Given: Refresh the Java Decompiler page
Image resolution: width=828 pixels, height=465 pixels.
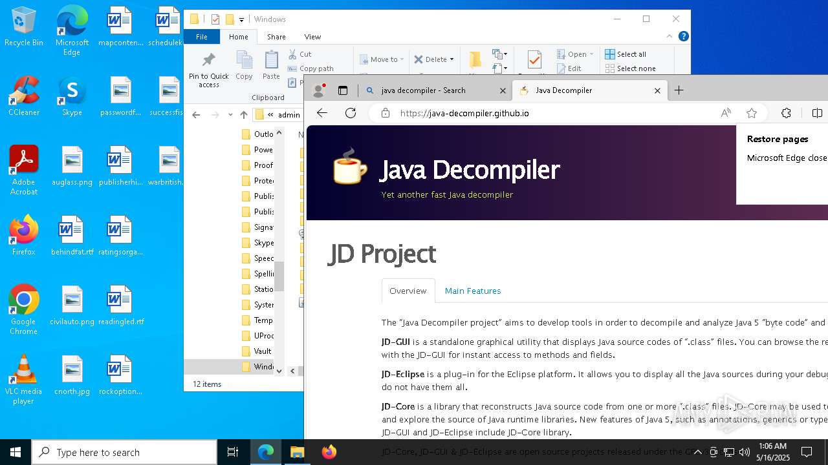Looking at the screenshot, I should [x=351, y=113].
